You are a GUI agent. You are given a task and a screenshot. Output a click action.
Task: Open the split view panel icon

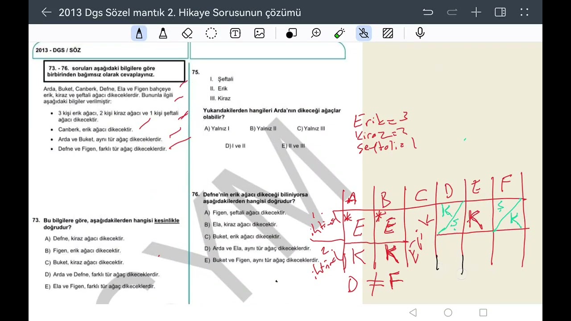[500, 12]
